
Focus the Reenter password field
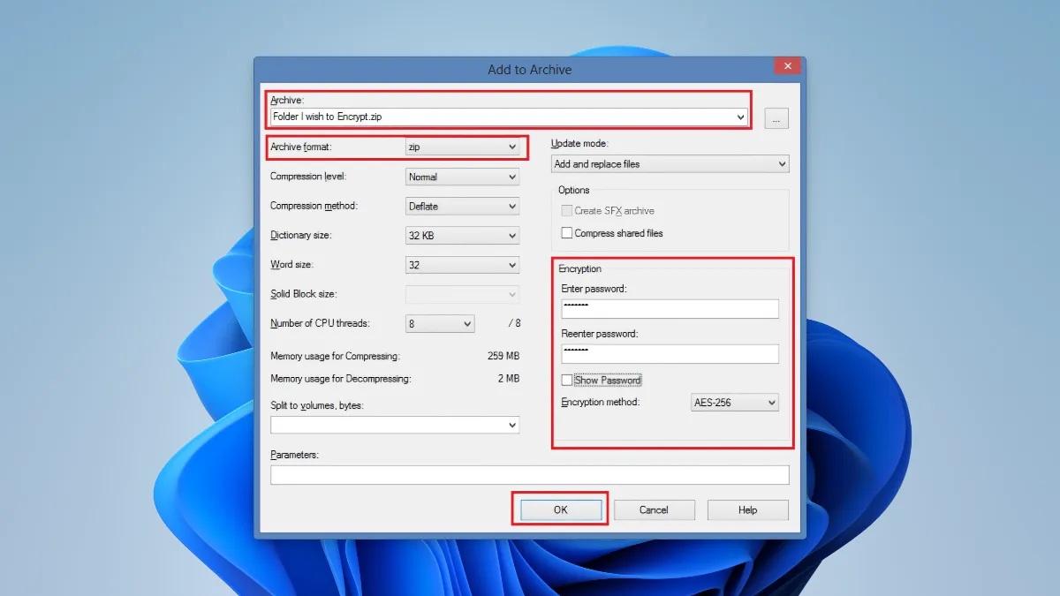pyautogui.click(x=670, y=353)
